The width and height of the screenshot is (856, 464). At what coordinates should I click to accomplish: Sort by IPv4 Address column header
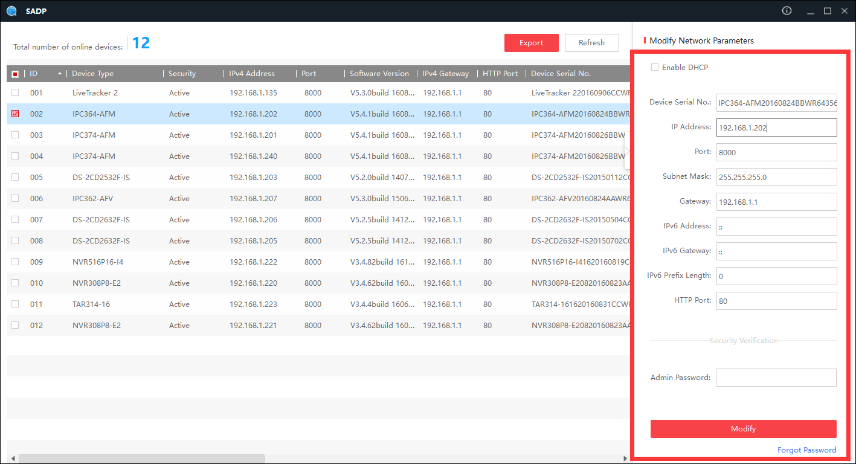click(260, 74)
